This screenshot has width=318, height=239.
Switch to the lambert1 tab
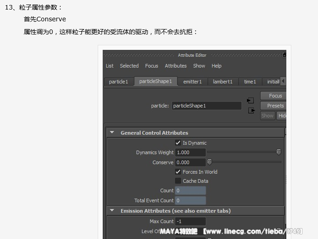223,82
